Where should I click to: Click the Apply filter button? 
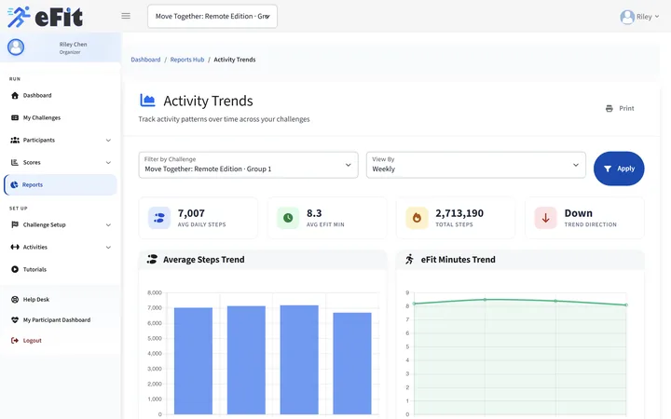click(x=619, y=169)
